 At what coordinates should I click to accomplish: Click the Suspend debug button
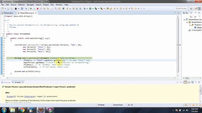(34, 8)
